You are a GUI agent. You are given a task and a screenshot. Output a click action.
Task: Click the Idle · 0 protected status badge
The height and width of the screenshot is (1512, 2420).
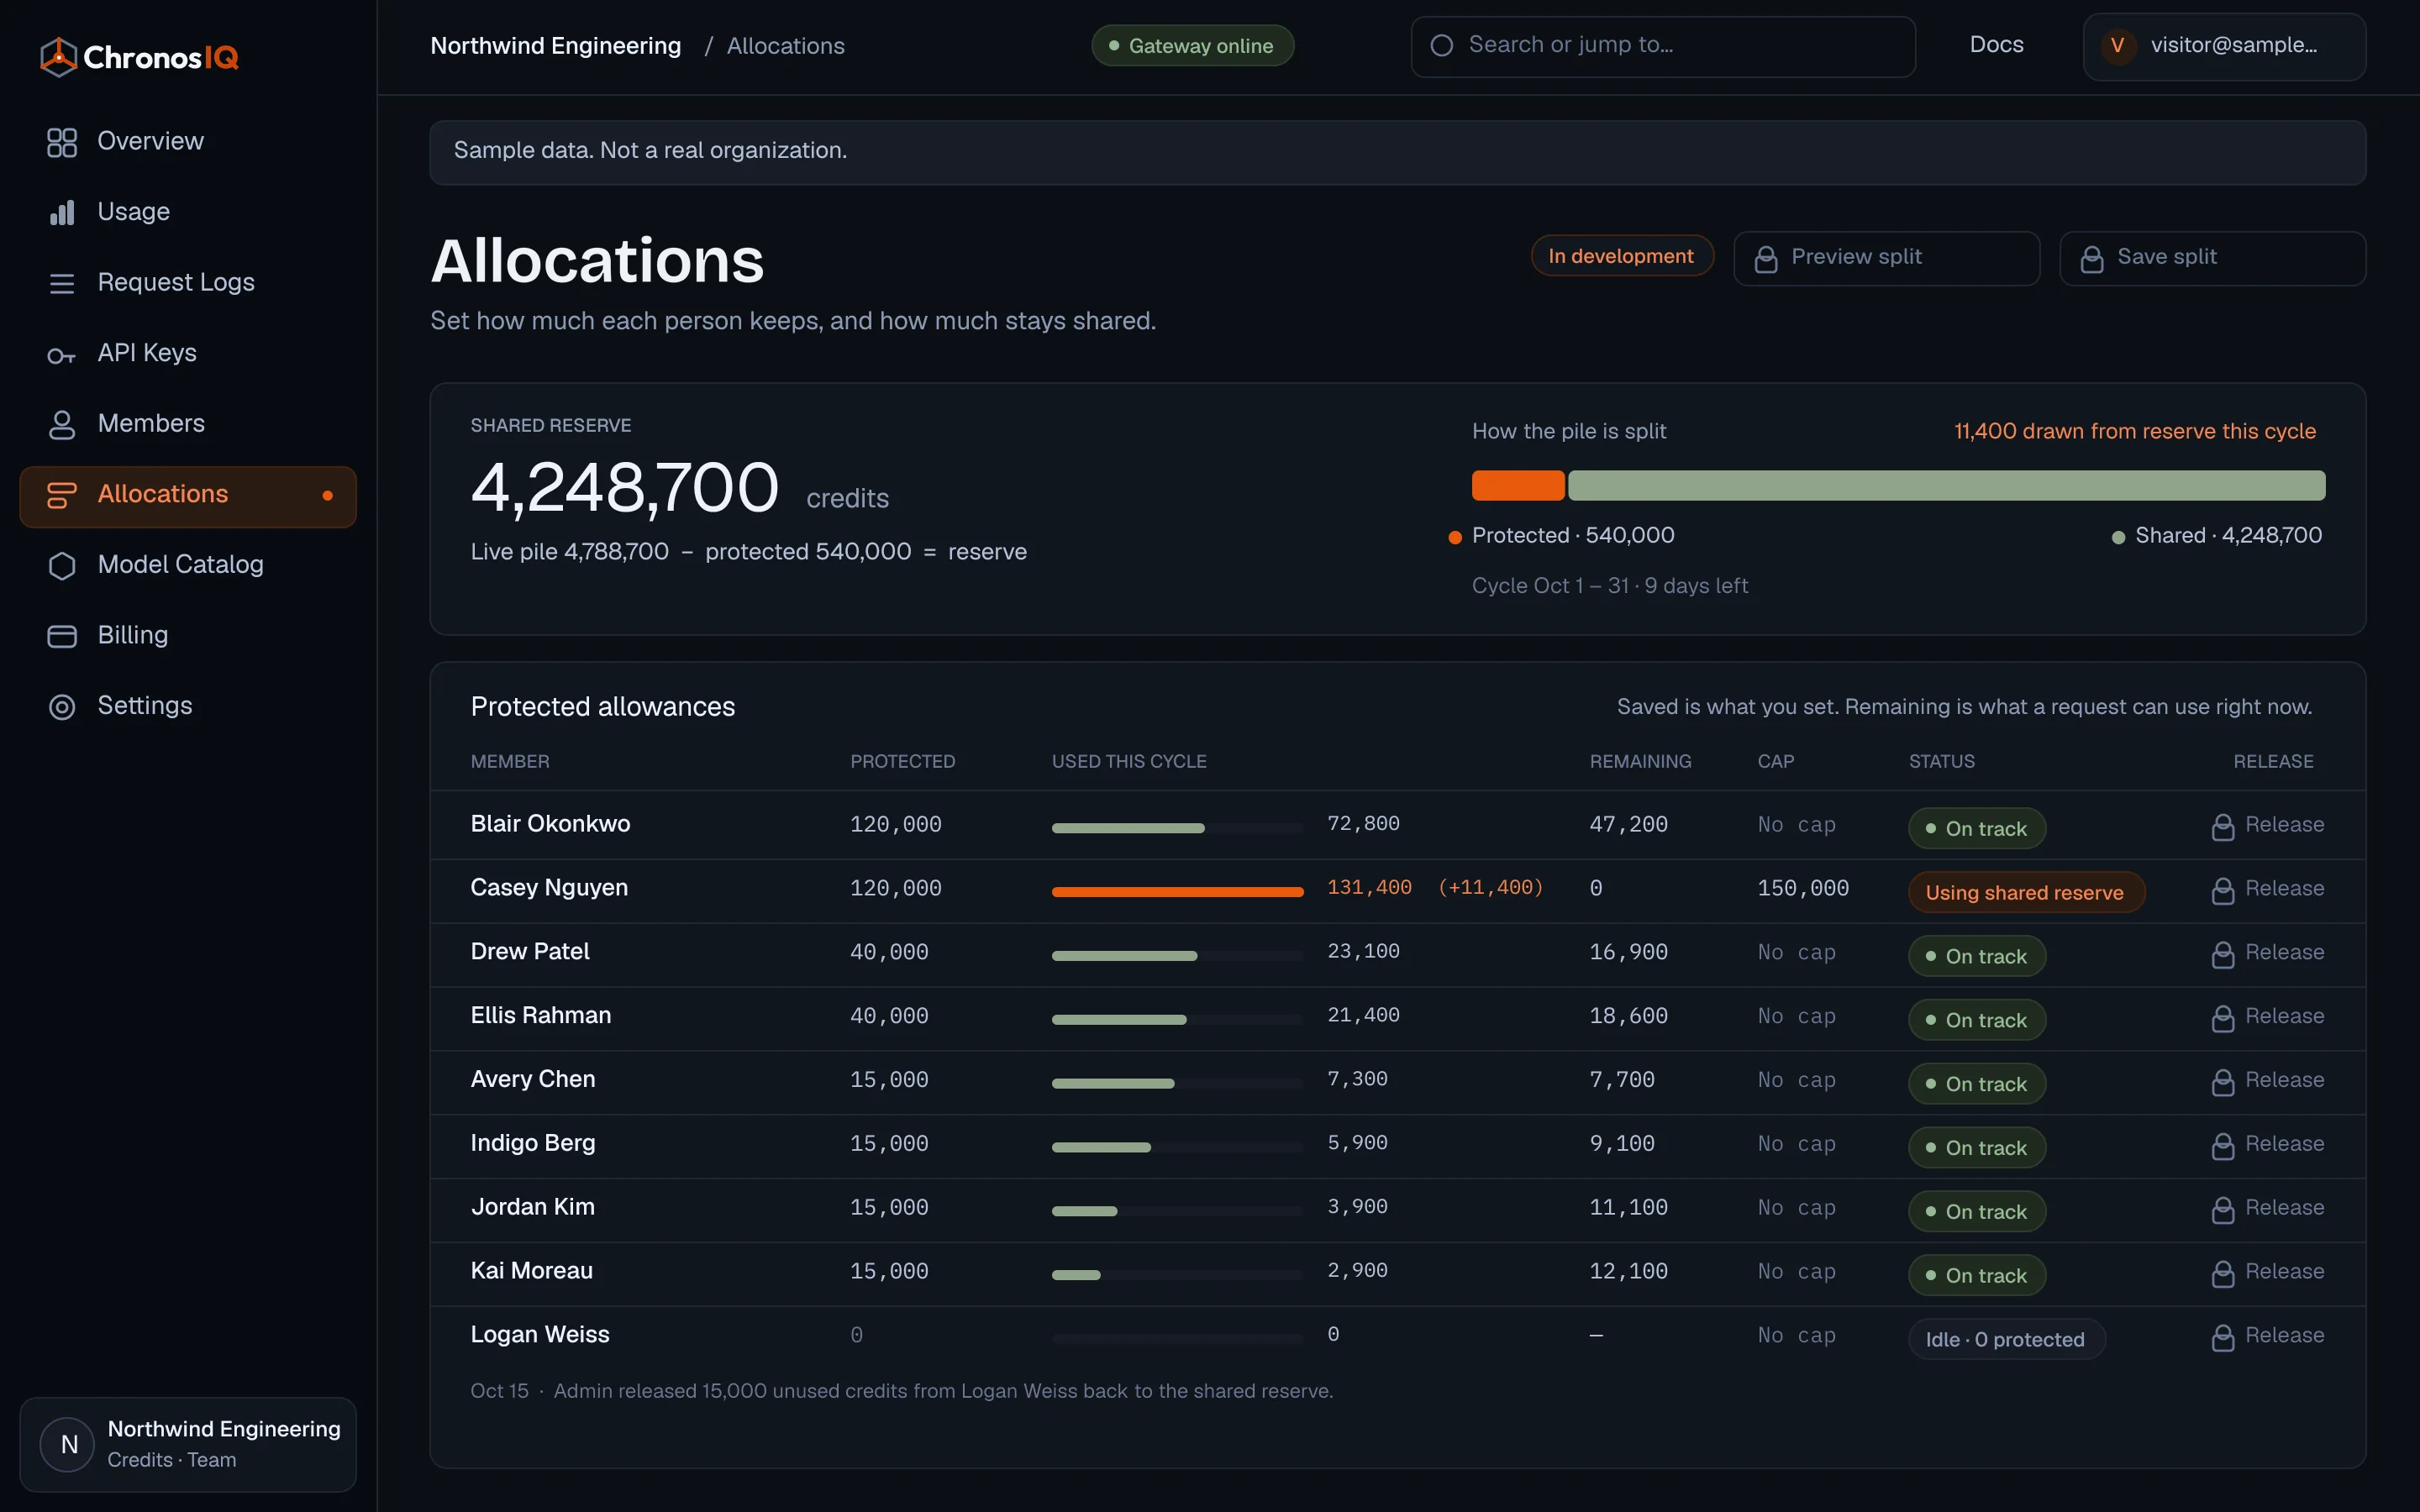(2006, 1339)
